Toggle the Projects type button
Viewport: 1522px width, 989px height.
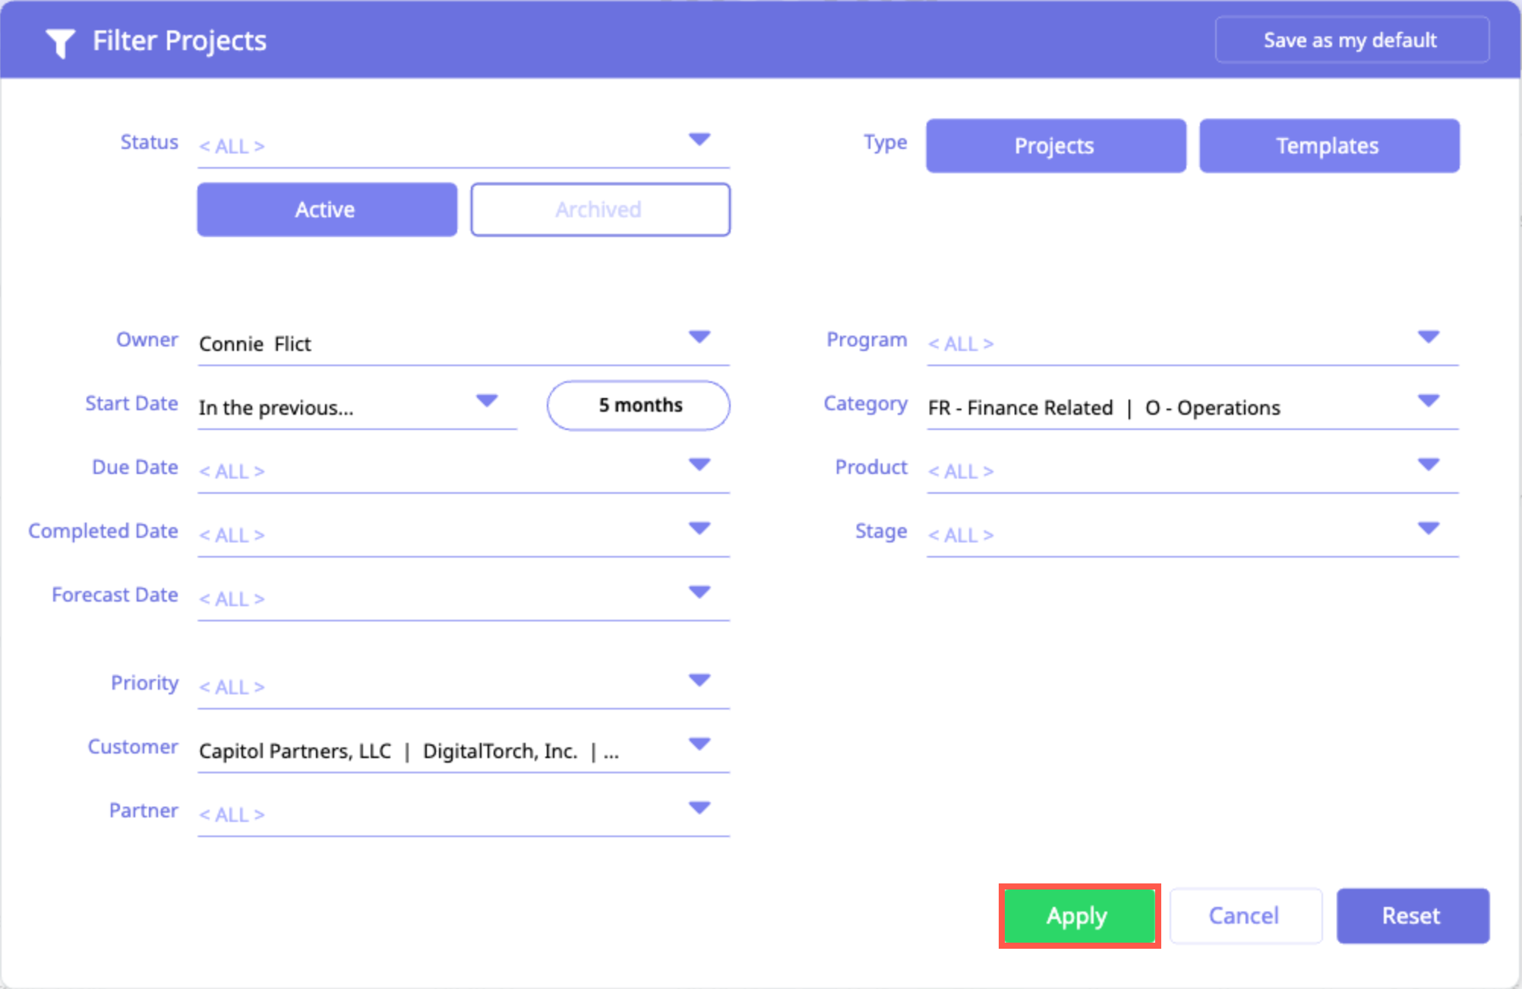pos(1055,146)
